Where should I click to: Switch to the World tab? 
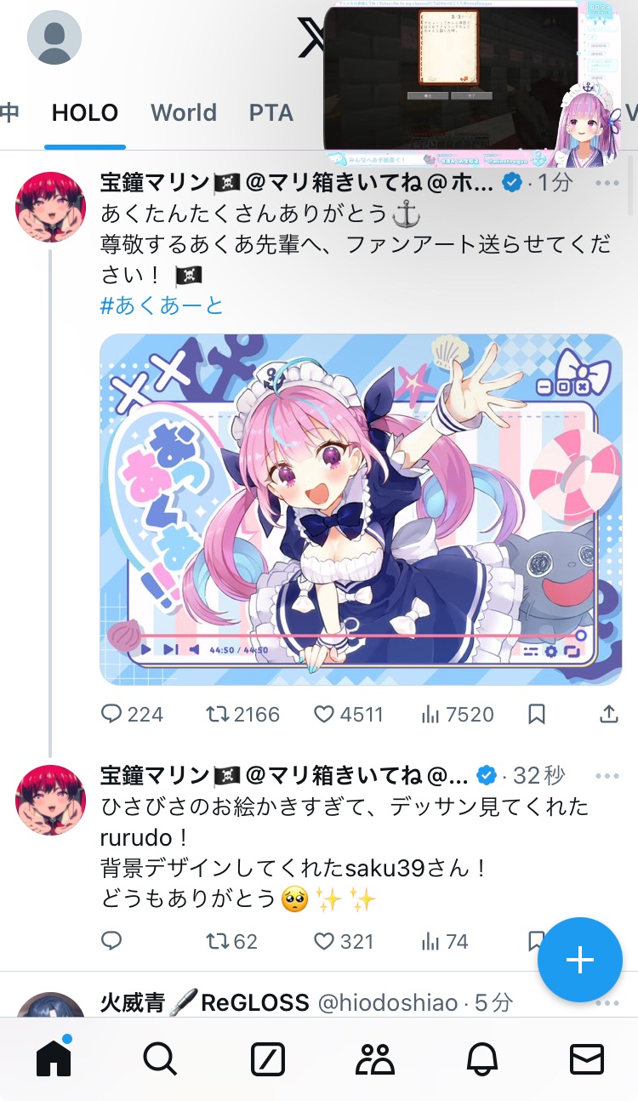(x=184, y=112)
